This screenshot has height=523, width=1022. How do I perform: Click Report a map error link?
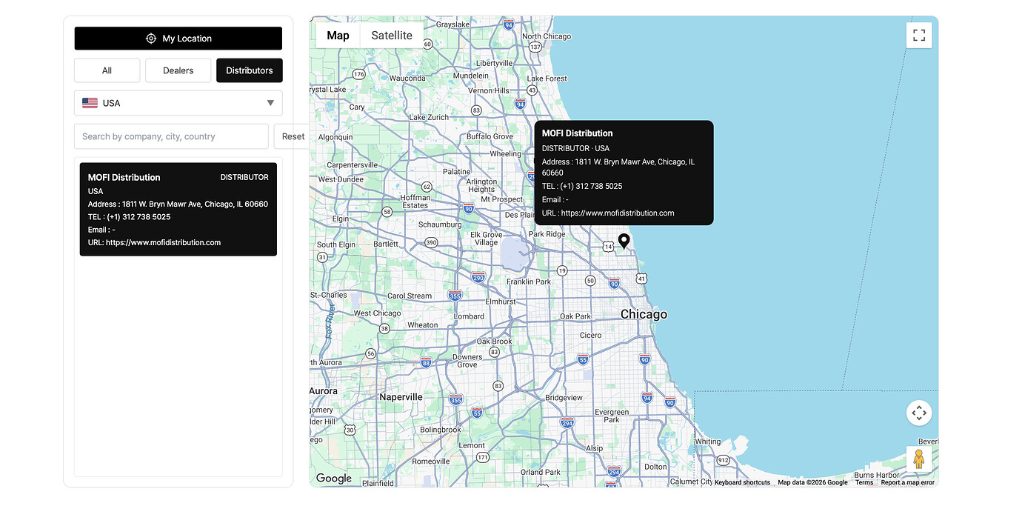click(x=907, y=482)
